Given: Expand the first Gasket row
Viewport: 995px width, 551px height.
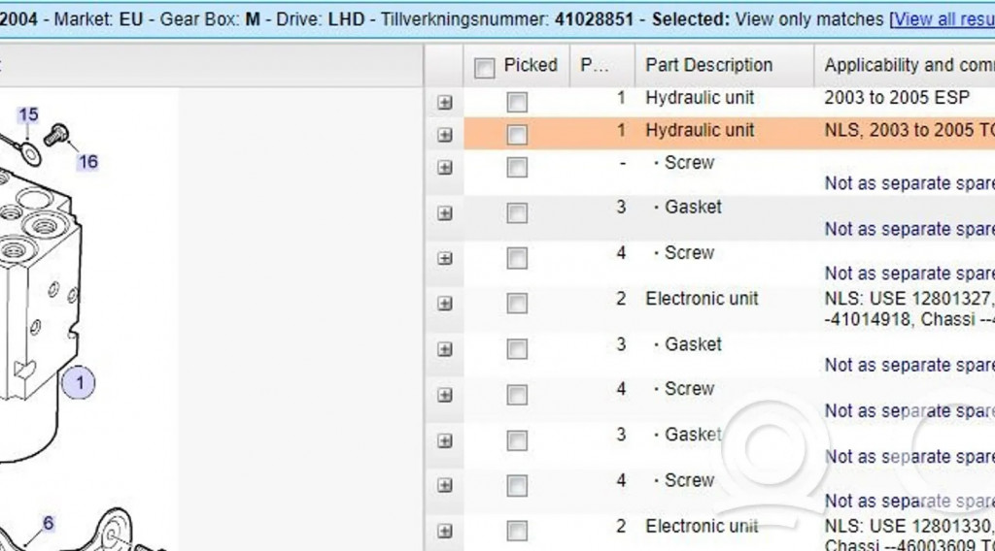Looking at the screenshot, I should (x=445, y=212).
